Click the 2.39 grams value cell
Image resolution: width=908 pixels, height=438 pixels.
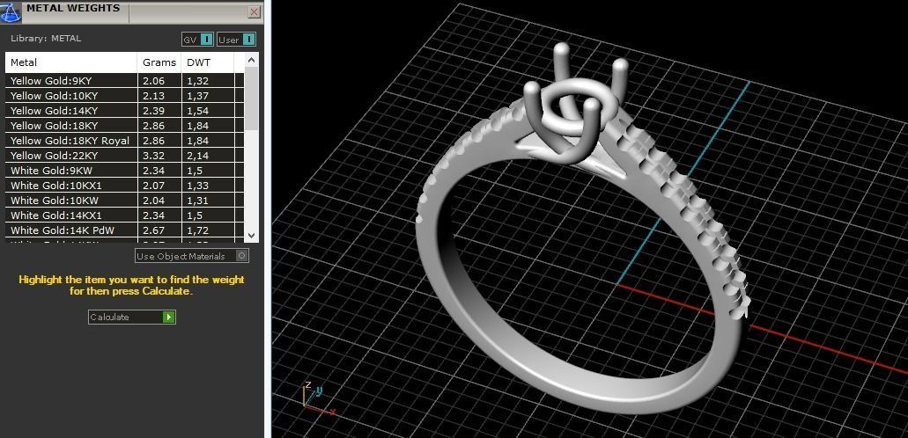[x=159, y=111]
